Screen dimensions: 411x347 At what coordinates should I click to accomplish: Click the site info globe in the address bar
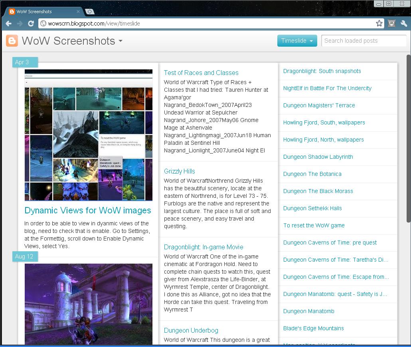coord(43,23)
